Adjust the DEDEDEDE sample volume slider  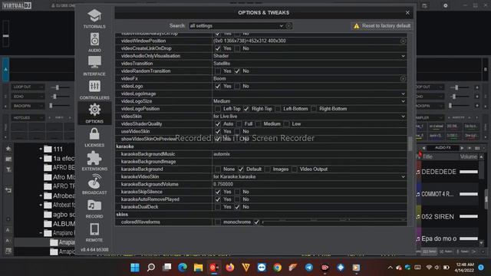(x=469, y=172)
